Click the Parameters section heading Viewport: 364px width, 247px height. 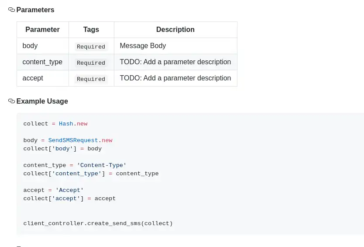coord(35,10)
